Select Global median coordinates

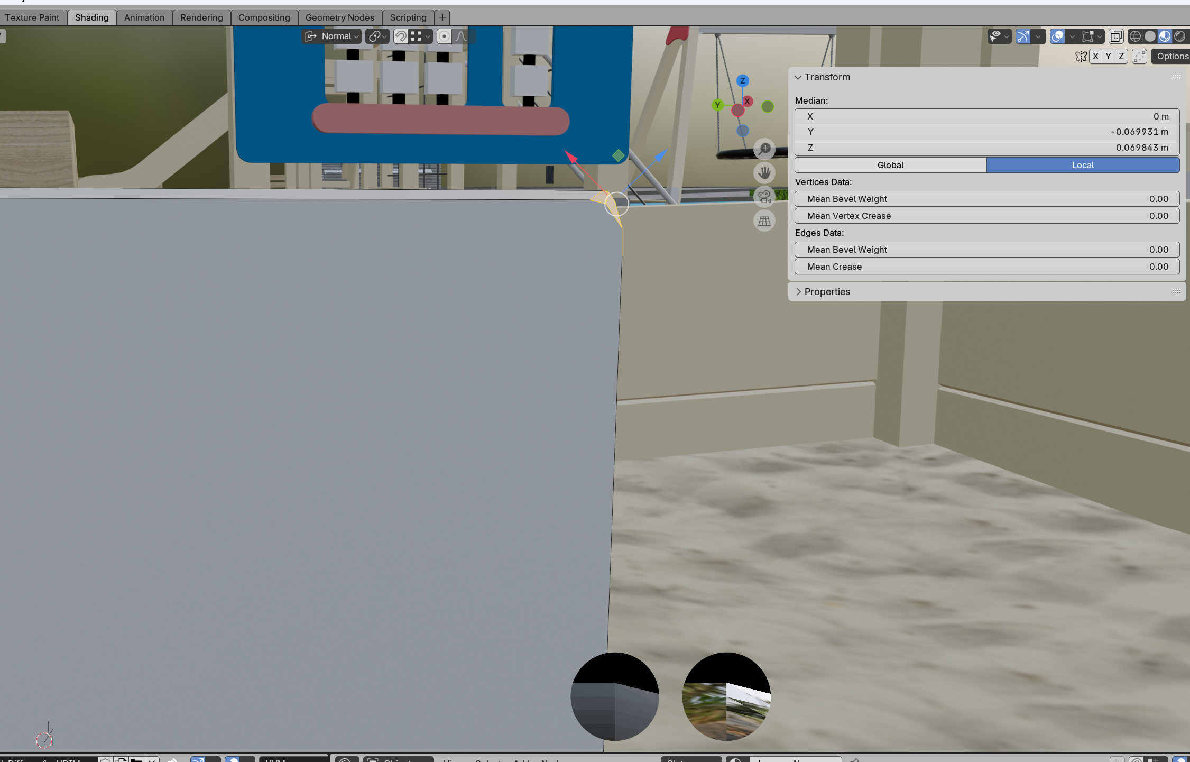[x=890, y=165]
